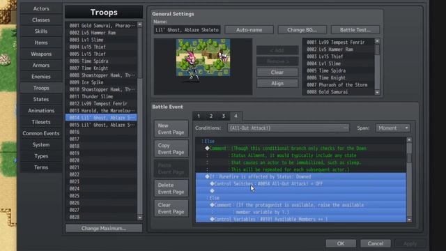Select troop 0013 Harold, the Marvelous
This screenshot has width=446, height=251.
pos(101,111)
